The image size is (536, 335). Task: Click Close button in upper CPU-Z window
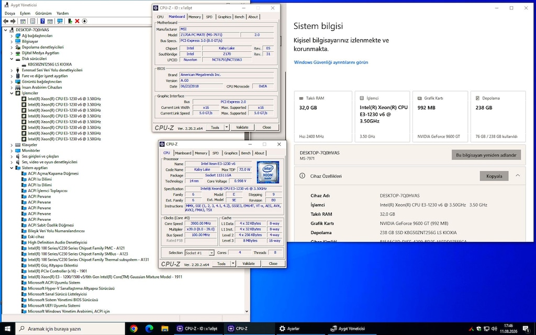(266, 127)
